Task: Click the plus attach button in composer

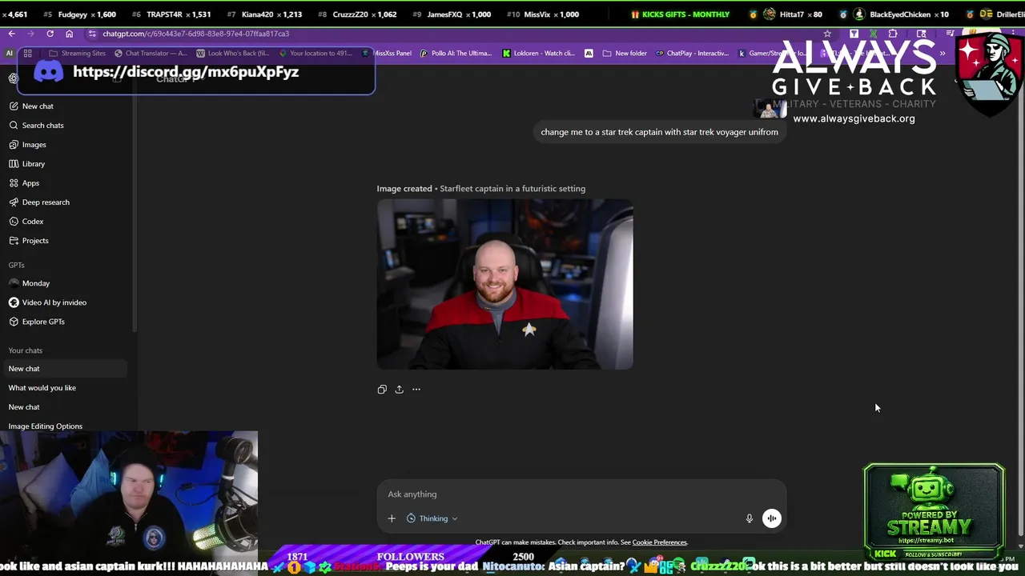Action: click(x=392, y=518)
